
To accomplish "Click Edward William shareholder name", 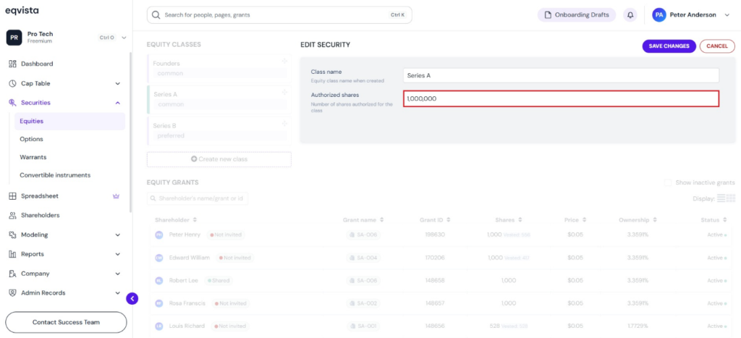I will click(x=189, y=258).
